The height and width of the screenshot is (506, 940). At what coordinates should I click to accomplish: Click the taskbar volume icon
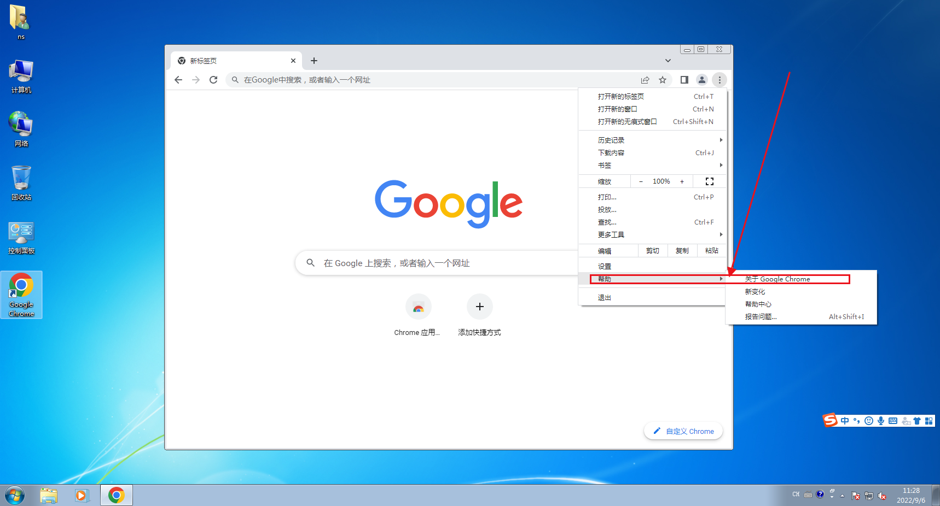click(882, 496)
